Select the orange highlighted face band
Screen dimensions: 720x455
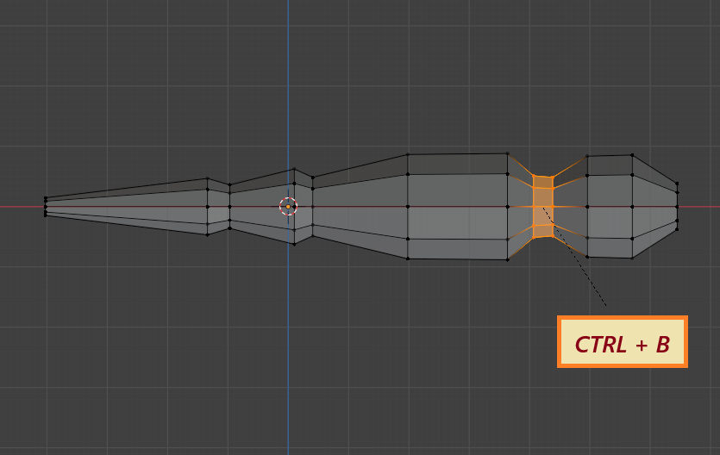pos(542,207)
